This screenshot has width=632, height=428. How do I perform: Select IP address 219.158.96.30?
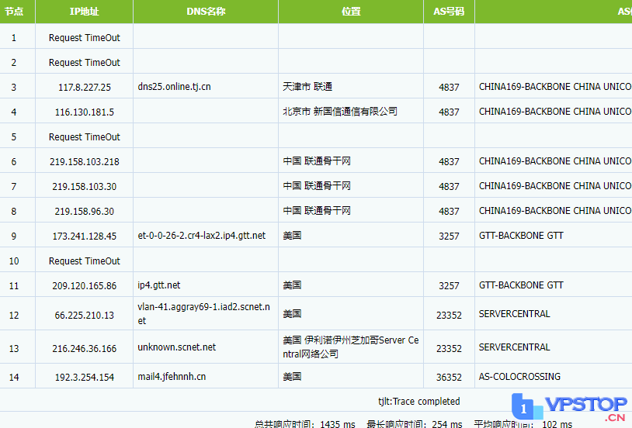[84, 212]
